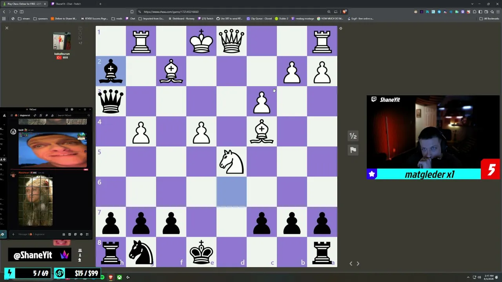Screen dimensions: 502x282
Task: Select the white bishop on c4
Action: 262,131
